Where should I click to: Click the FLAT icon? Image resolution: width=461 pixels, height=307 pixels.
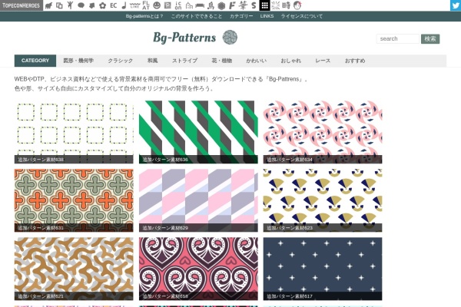pos(146,5)
